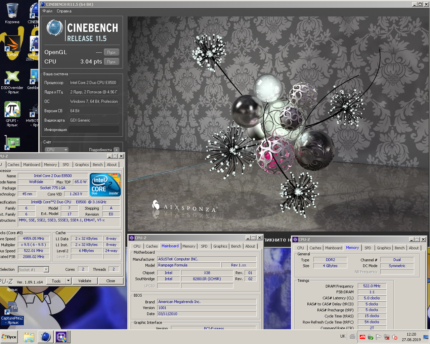
Task: Launch the D3DOverrider desktop shortcut
Action: pyautogui.click(x=12, y=81)
